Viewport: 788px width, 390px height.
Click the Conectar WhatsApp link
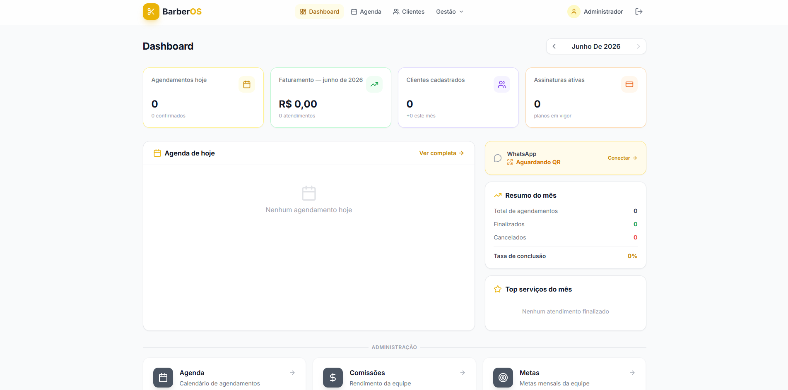[622, 158]
